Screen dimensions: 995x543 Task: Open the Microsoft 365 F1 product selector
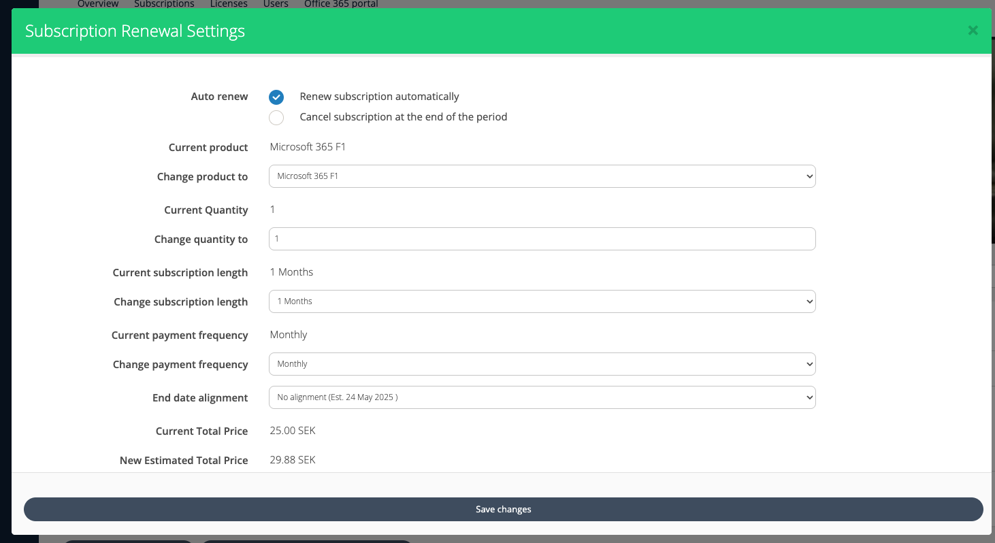pyautogui.click(x=542, y=176)
